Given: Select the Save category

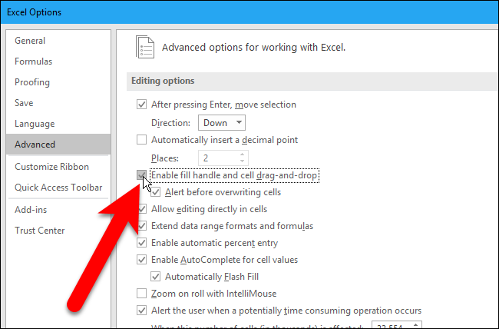Looking at the screenshot, I should (x=25, y=103).
